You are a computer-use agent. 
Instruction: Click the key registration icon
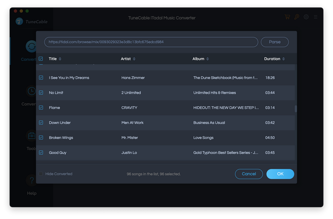pos(297,17)
